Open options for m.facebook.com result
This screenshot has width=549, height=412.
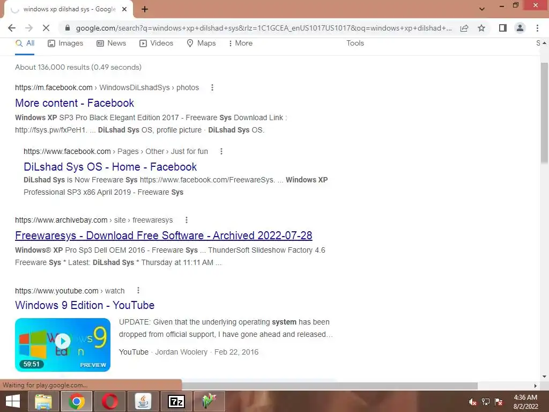point(212,87)
